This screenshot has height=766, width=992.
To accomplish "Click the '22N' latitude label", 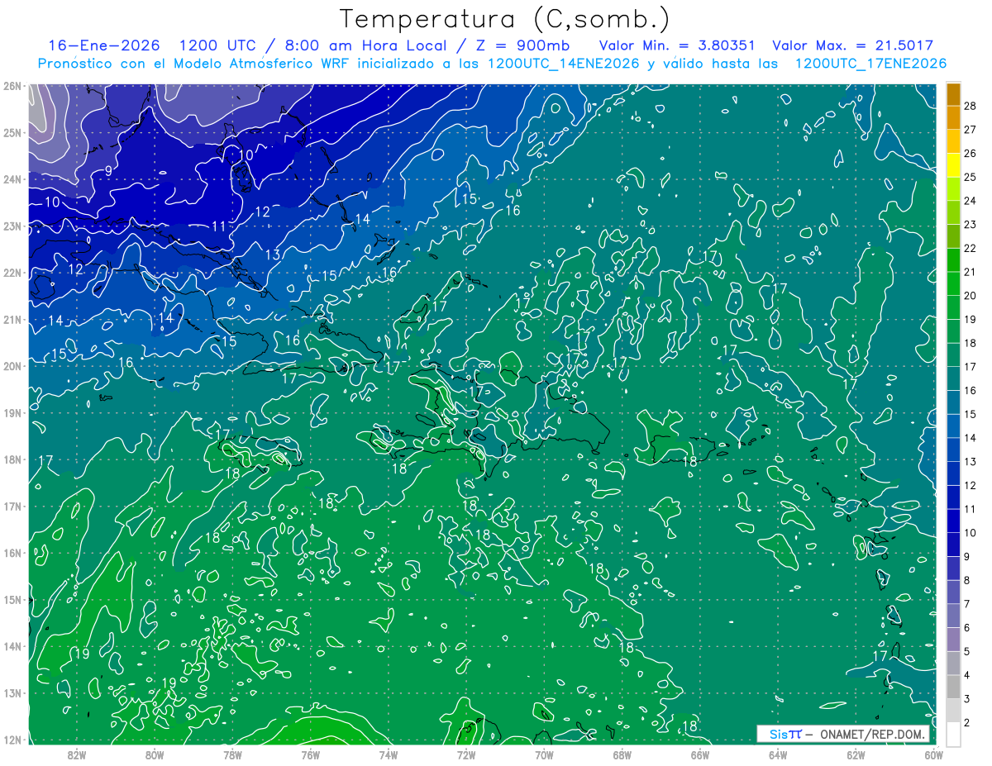I will click(12, 273).
